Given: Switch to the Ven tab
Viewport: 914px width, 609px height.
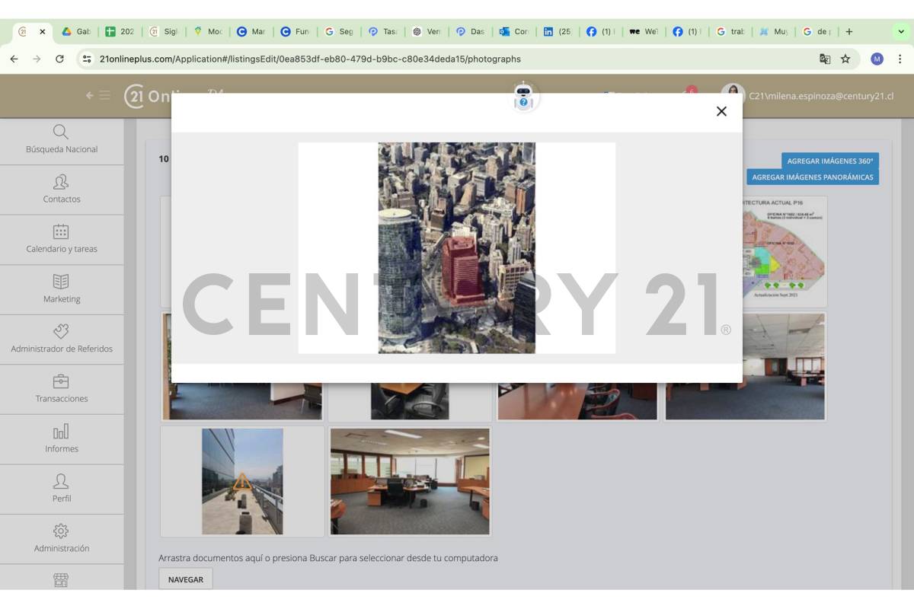Looking at the screenshot, I should tap(427, 32).
